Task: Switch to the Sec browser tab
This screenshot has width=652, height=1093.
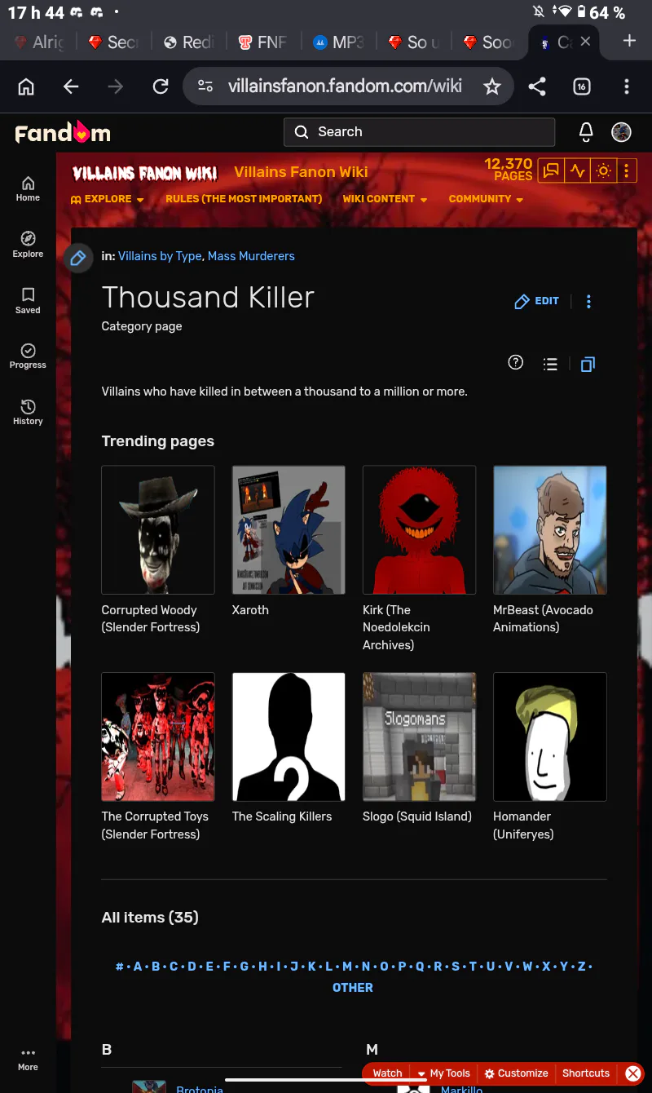Action: [112, 42]
